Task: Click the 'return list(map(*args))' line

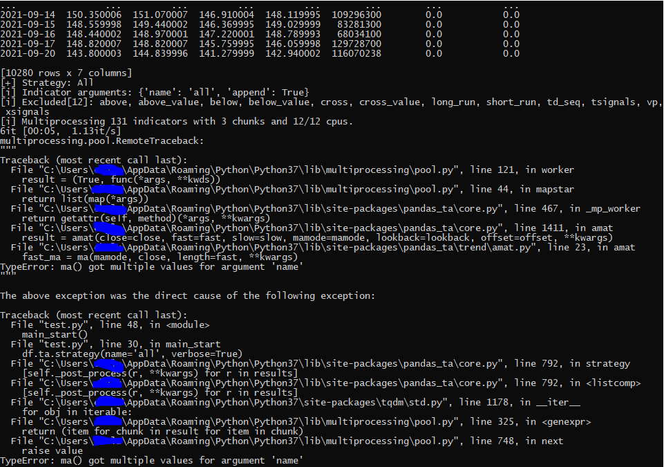Action: pyautogui.click(x=86, y=199)
